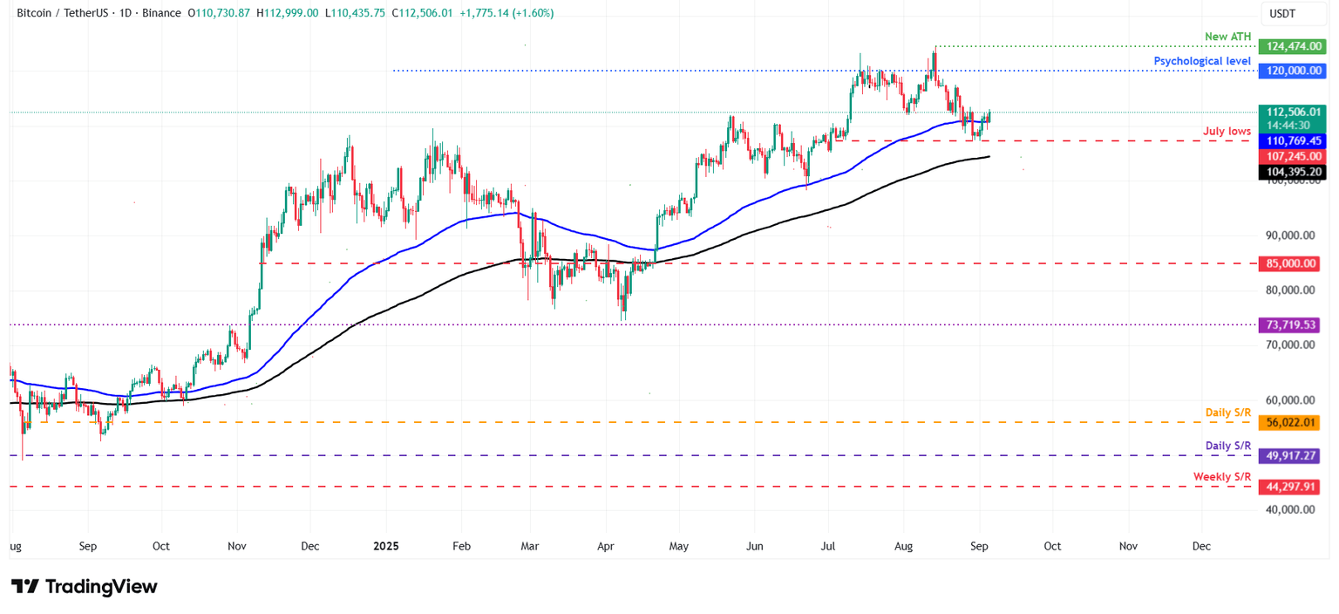Select the current price tag 112,506.01

coord(1292,112)
